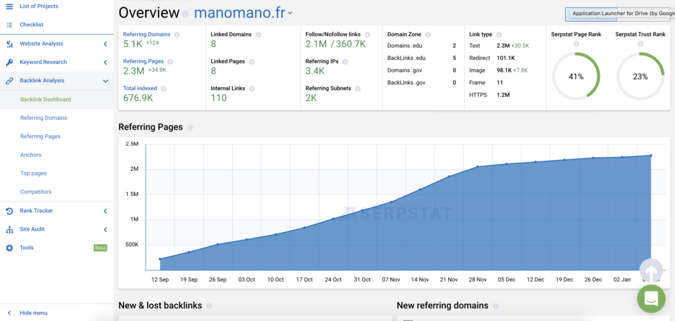675x321 pixels.
Task: Click the Referring Pages metric link
Action: tap(144, 61)
